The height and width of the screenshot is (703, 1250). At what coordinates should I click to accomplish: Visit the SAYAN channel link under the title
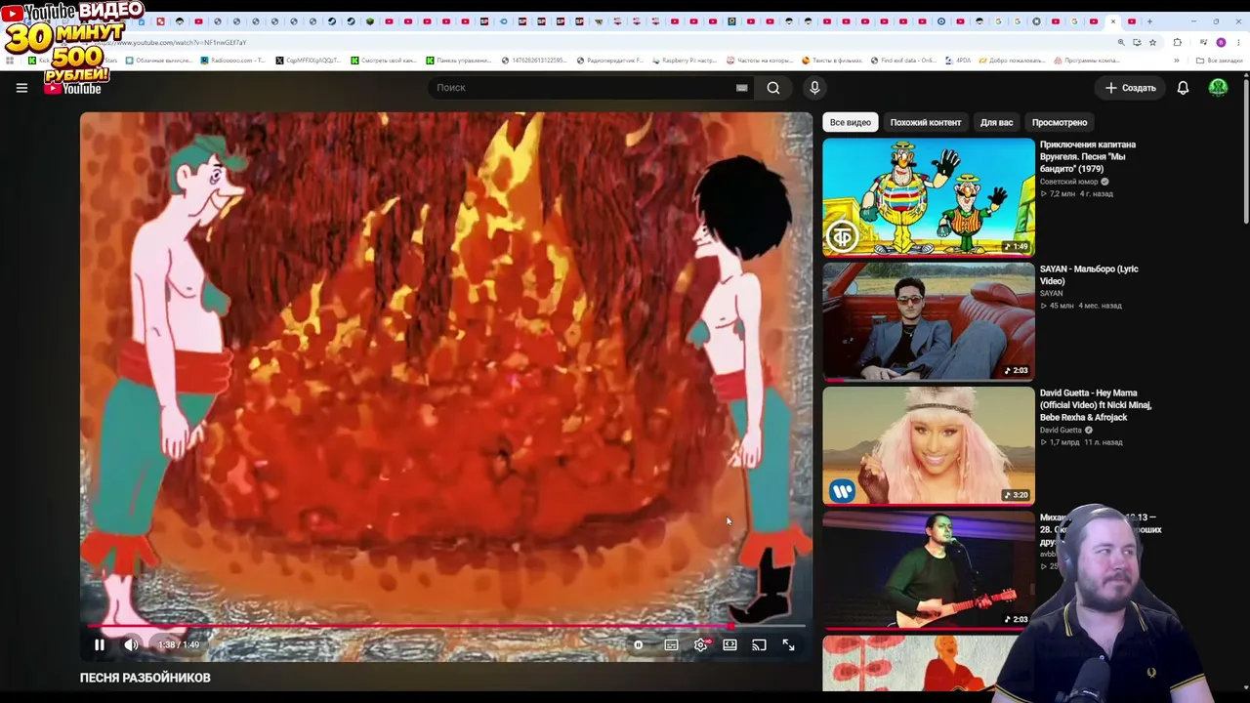(1052, 293)
